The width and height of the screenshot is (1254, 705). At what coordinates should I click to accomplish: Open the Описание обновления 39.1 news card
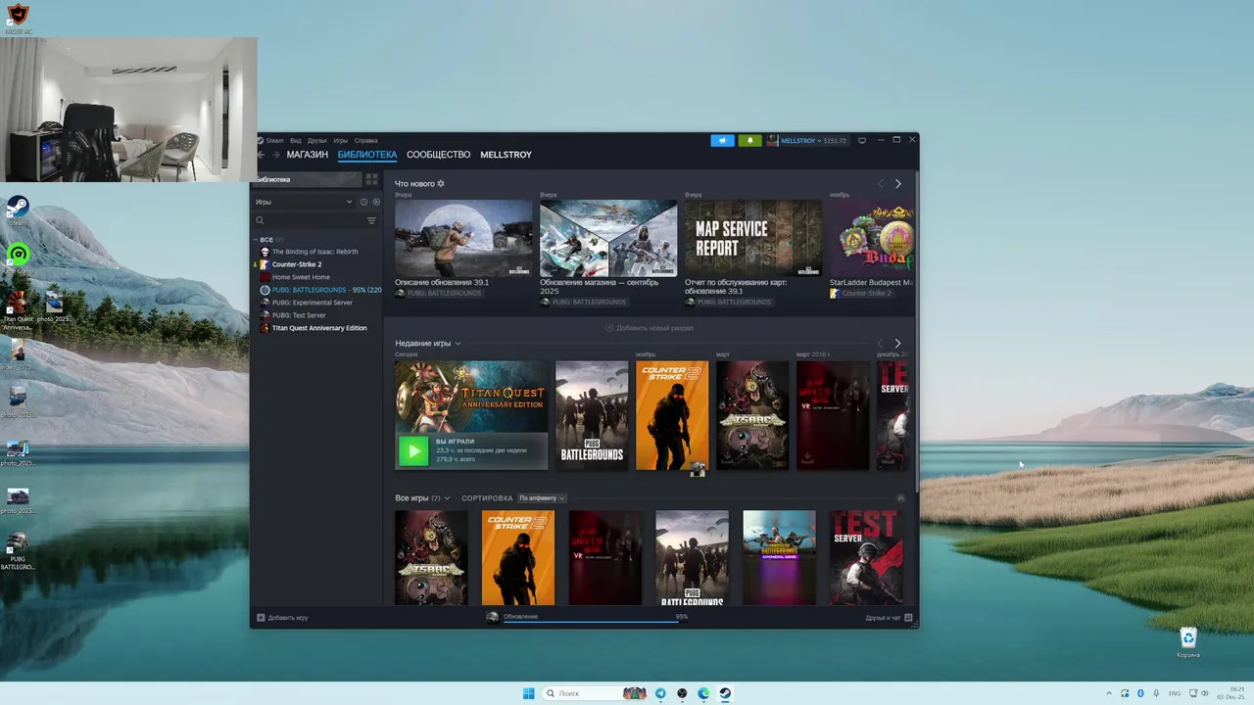click(x=463, y=249)
